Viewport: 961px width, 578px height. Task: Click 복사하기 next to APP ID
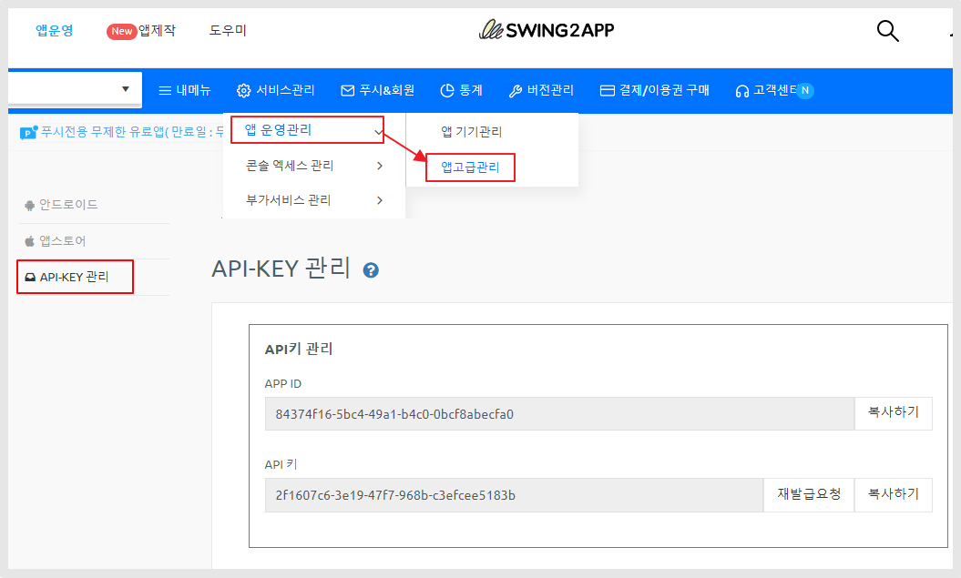893,413
